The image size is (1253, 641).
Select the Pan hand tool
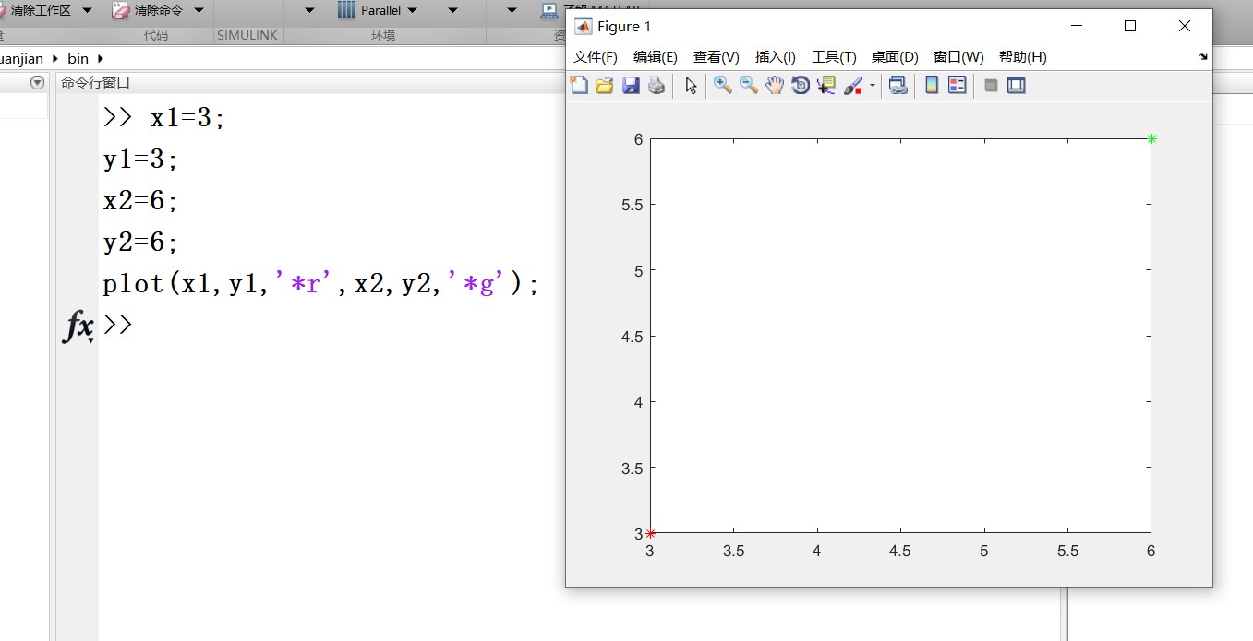pyautogui.click(x=775, y=86)
